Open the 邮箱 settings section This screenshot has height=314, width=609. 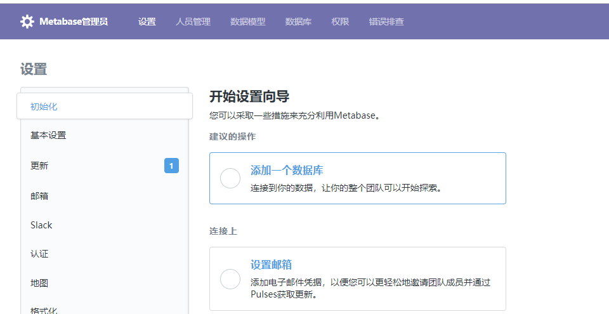39,196
